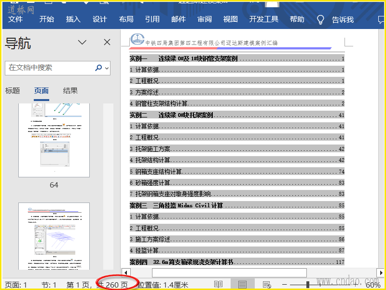This screenshot has width=386, height=290.
Task: Click the zoom in plus button
Action: point(356,285)
